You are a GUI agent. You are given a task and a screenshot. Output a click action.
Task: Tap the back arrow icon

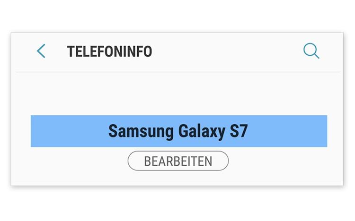click(41, 51)
